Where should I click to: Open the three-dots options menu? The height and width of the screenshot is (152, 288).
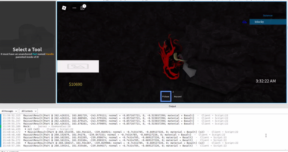coord(74,8)
